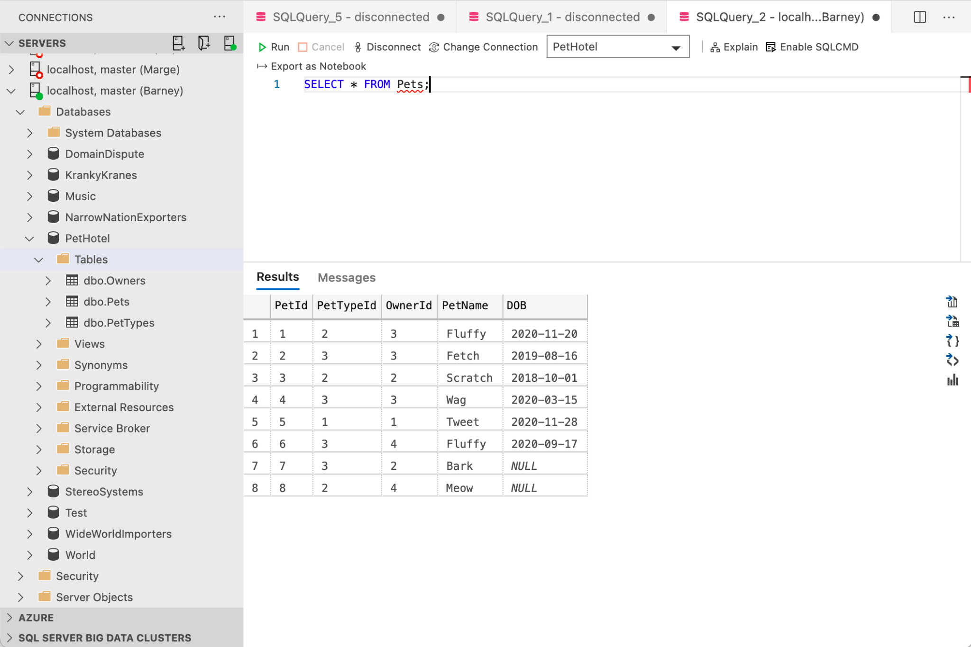Click the New Connection server icon
971x647 pixels.
point(178,43)
